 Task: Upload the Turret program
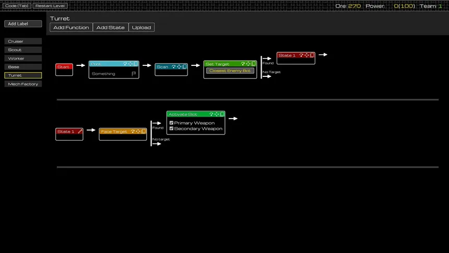pos(141,27)
